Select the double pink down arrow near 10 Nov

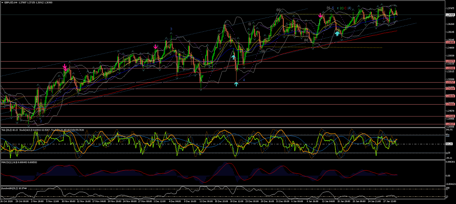pos(65,67)
